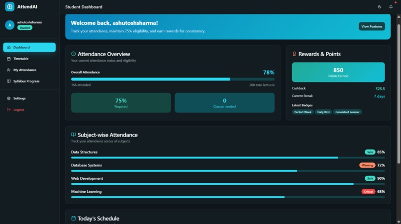
Task: Click the '200 total lectures' text
Action: pos(262,85)
